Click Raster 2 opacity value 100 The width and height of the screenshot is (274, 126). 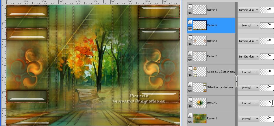(x=267, y=57)
